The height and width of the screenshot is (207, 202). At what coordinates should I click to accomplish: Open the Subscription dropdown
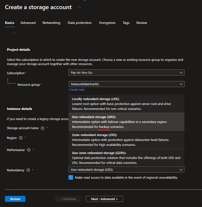tap(127, 72)
